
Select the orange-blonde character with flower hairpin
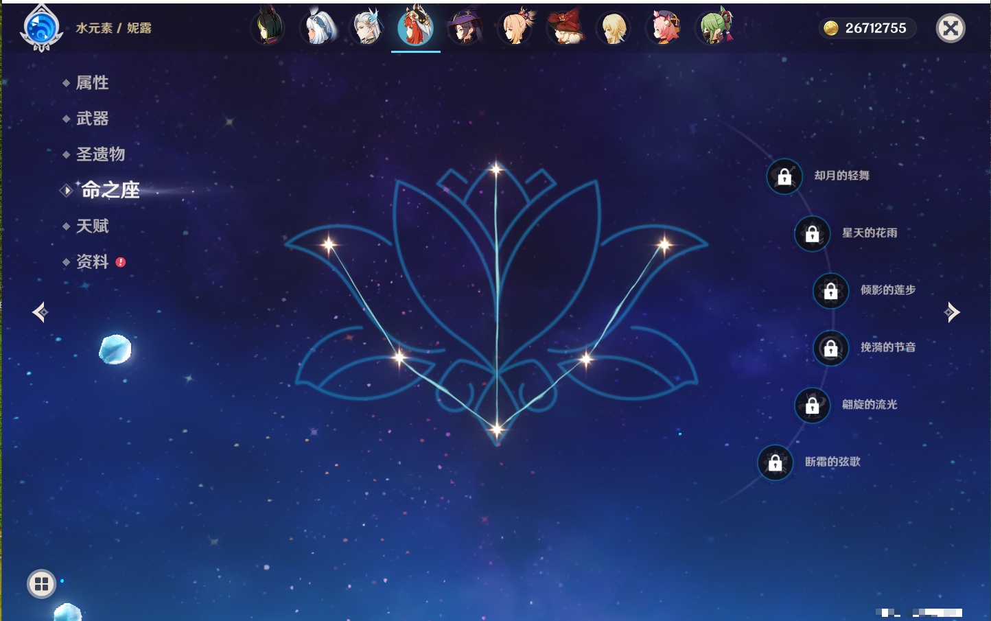tap(516, 28)
